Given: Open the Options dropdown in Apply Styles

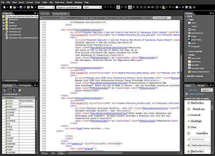Looking at the screenshot, I should [207, 90].
